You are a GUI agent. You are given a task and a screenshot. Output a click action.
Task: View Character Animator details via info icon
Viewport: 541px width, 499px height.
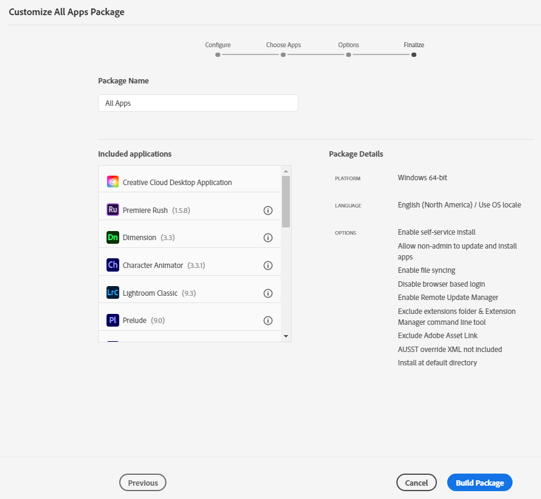268,264
